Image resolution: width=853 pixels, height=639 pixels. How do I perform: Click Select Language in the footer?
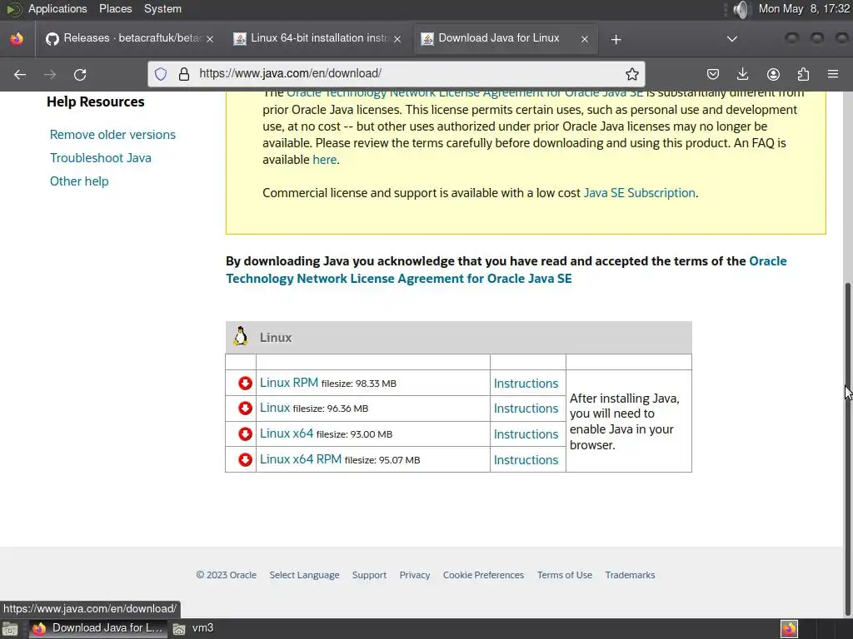pyautogui.click(x=304, y=575)
